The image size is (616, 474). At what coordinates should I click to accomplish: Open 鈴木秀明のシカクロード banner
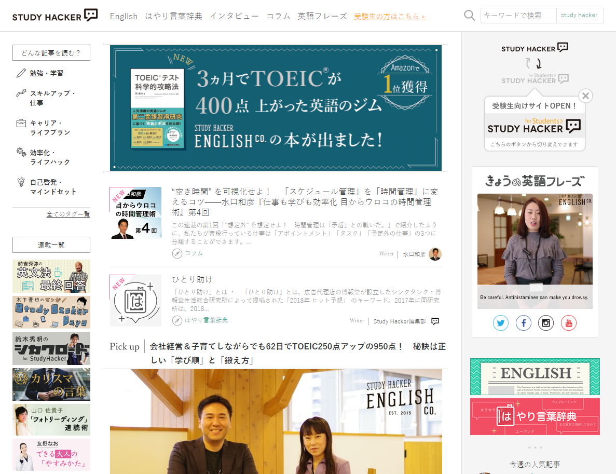51,348
